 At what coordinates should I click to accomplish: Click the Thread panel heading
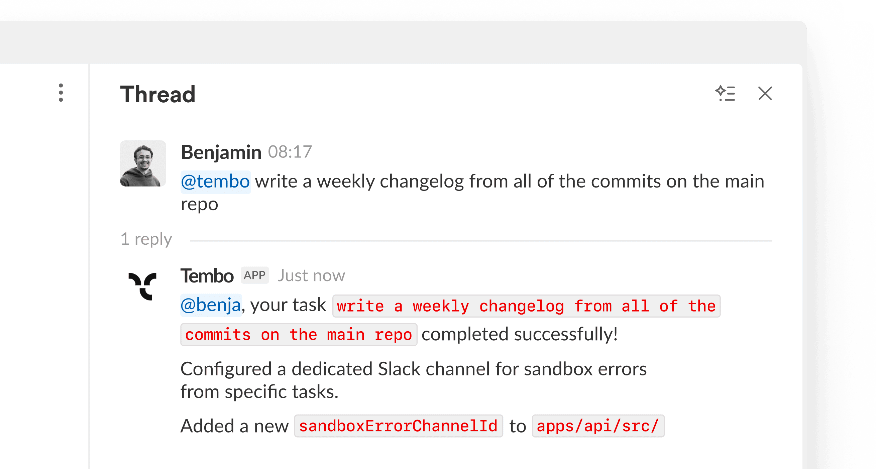point(158,94)
